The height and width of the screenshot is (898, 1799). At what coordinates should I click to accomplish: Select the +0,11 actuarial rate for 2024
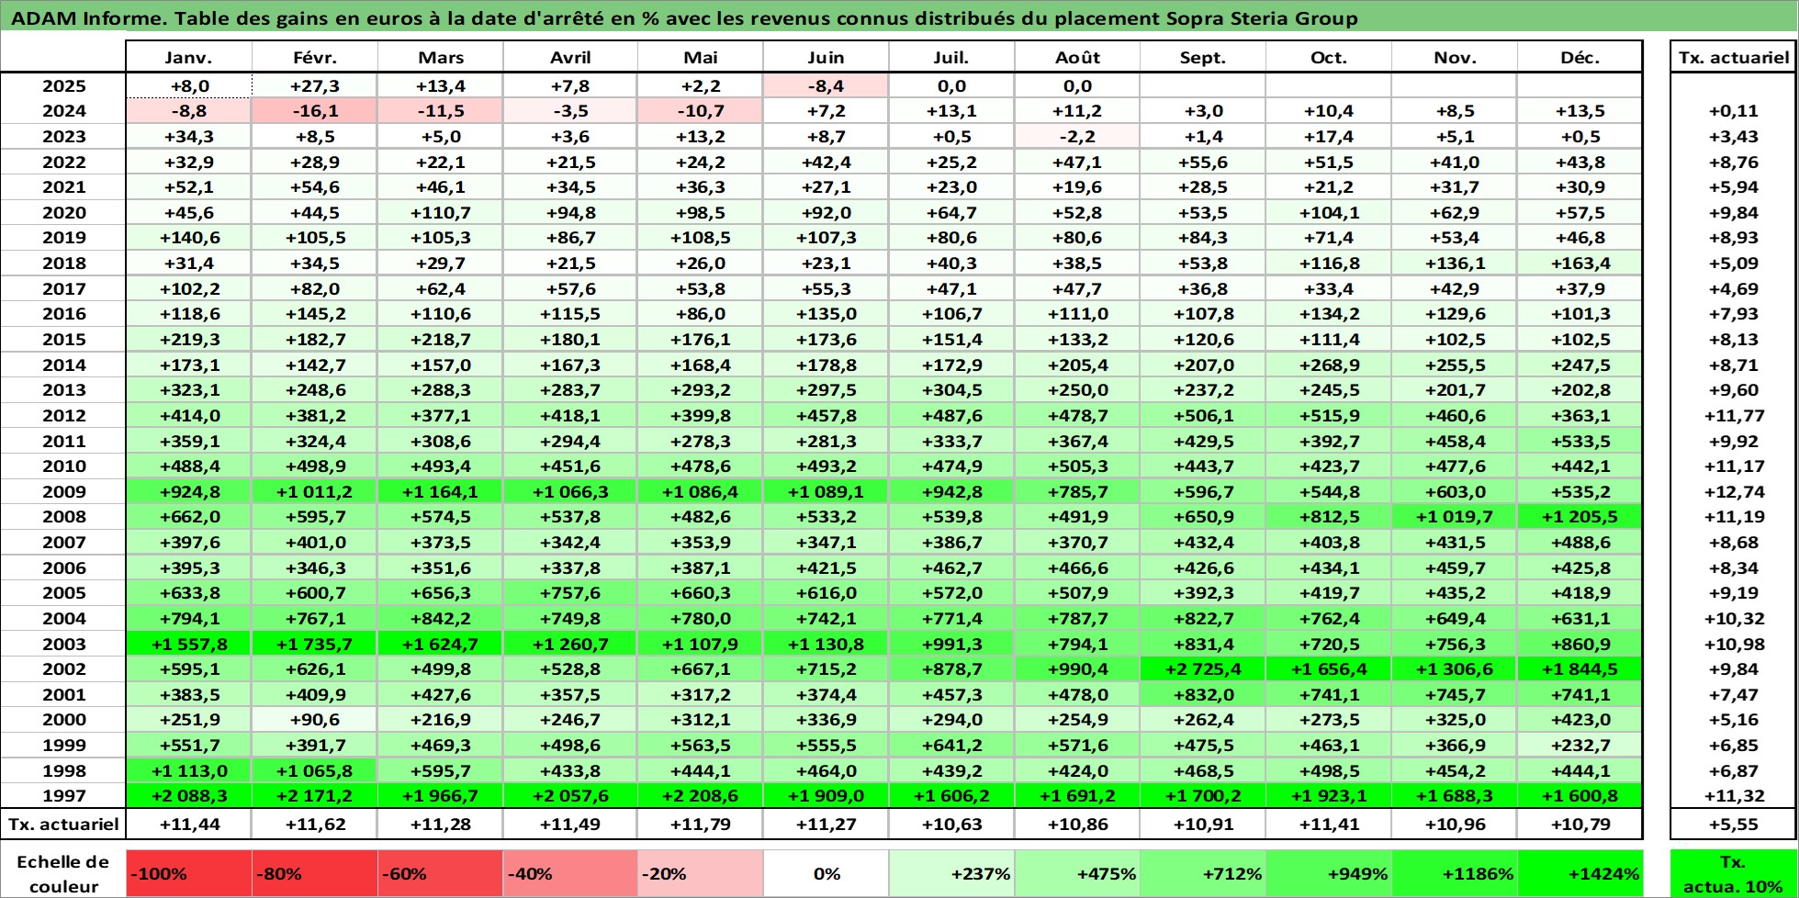point(1733,111)
